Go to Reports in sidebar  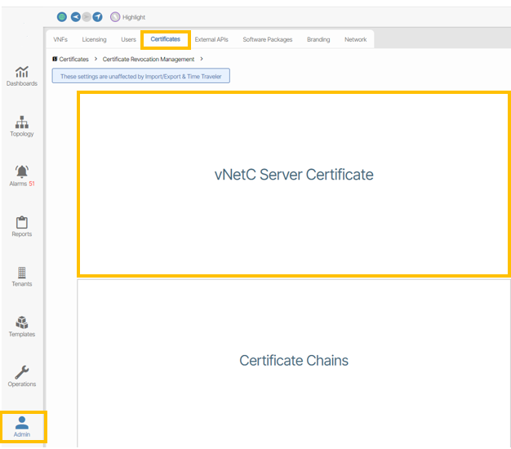click(22, 226)
